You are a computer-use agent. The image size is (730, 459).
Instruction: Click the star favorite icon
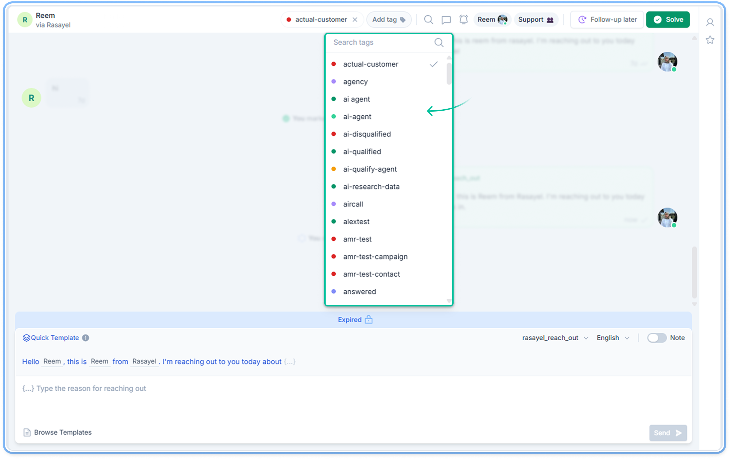[x=710, y=40]
